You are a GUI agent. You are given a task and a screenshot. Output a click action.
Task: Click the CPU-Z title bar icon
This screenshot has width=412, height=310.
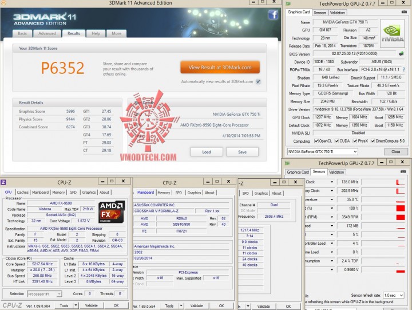tap(3, 182)
